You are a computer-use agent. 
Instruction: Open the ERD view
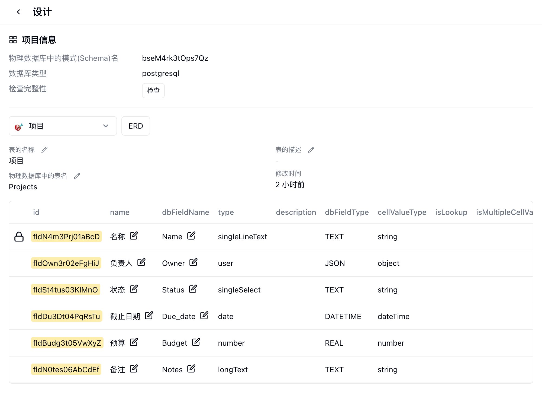pyautogui.click(x=136, y=126)
